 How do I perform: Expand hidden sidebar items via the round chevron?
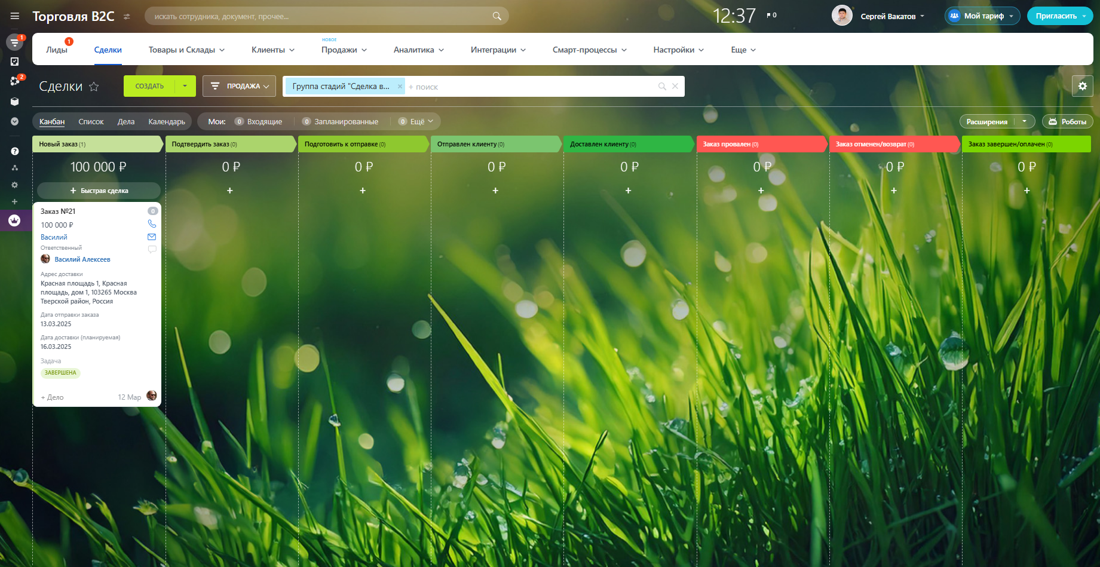[x=15, y=121]
